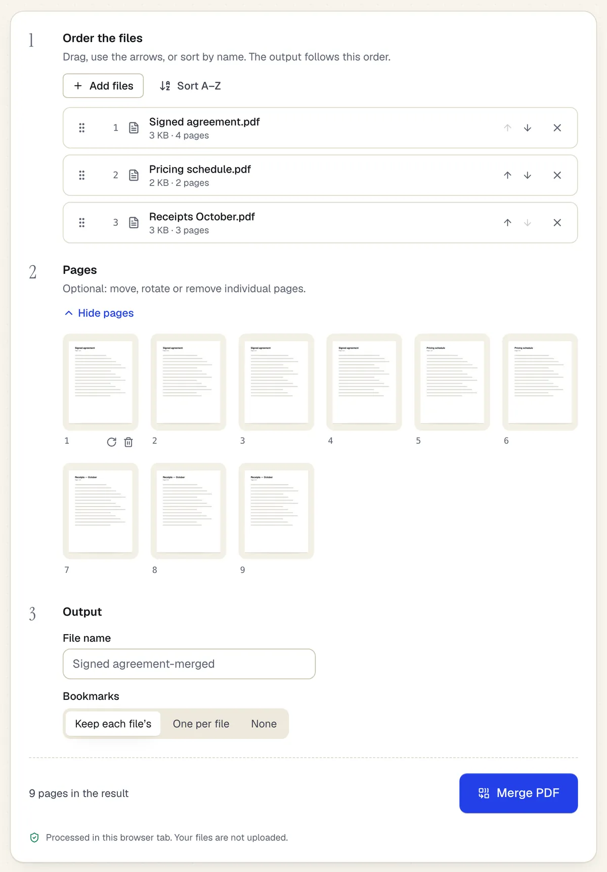Click the Merge PDF button

click(x=518, y=793)
